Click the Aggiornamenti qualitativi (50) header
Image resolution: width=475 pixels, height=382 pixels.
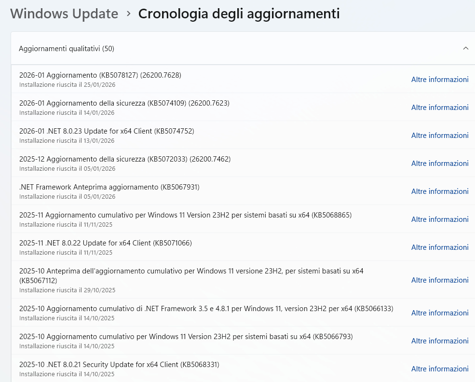243,48
